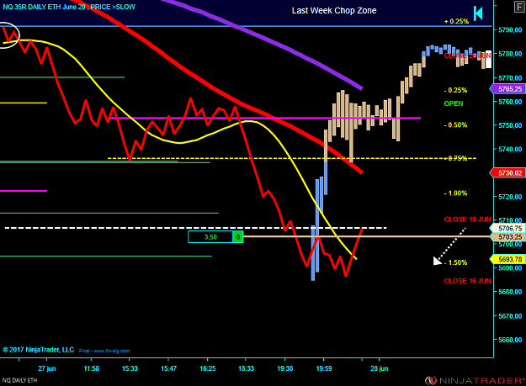This screenshot has width=526, height=386.
Task: Click the white last price bar
Action: [488, 60]
